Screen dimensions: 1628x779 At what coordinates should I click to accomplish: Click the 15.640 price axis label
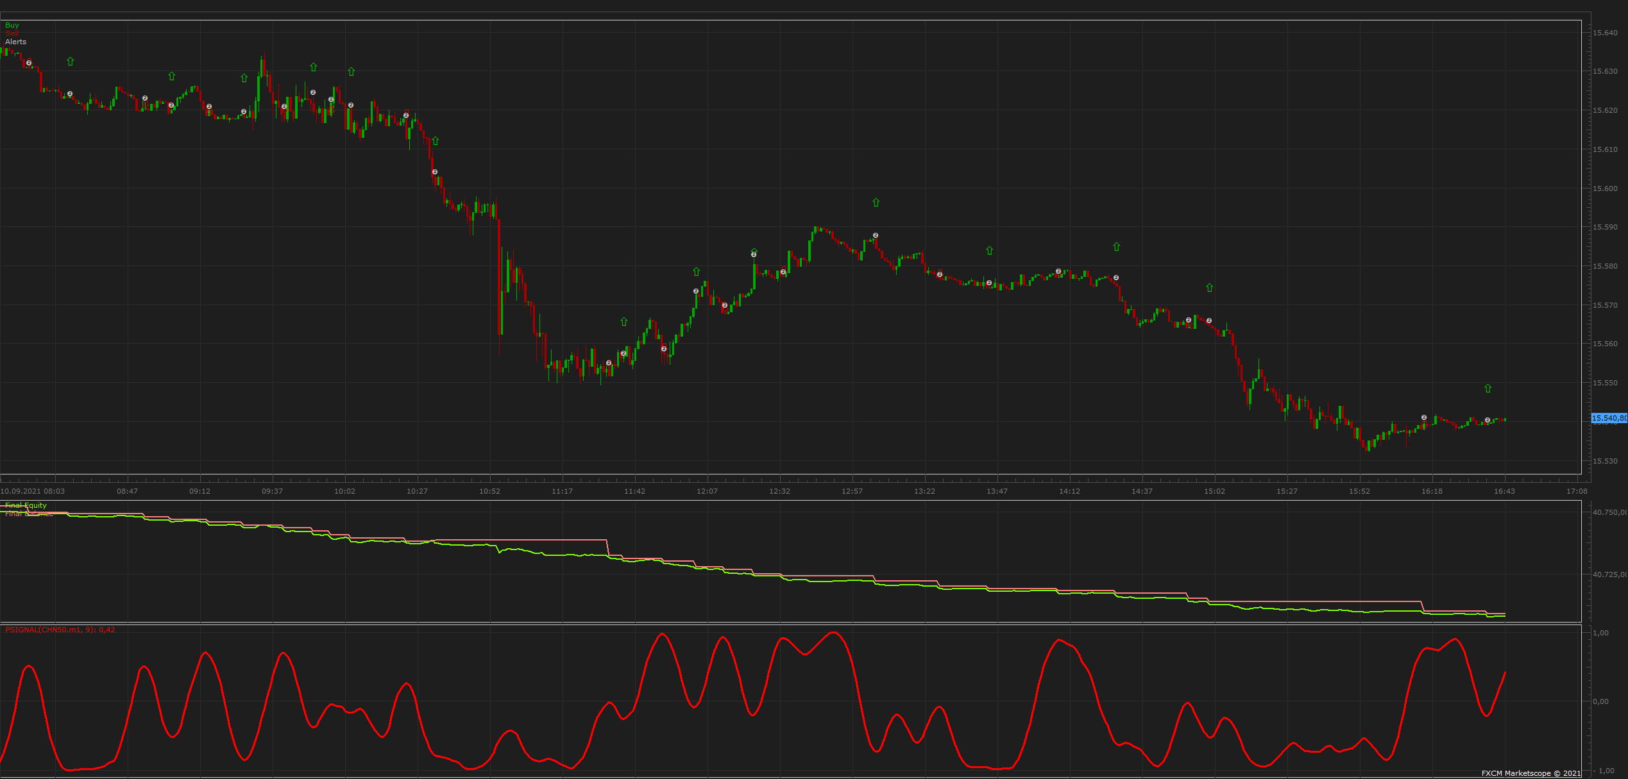(x=1606, y=33)
